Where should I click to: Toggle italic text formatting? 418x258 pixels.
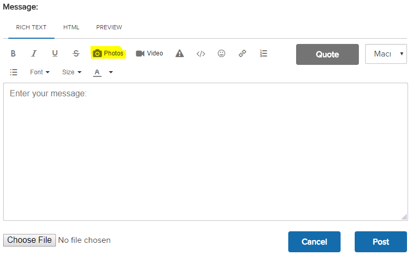[x=34, y=53]
